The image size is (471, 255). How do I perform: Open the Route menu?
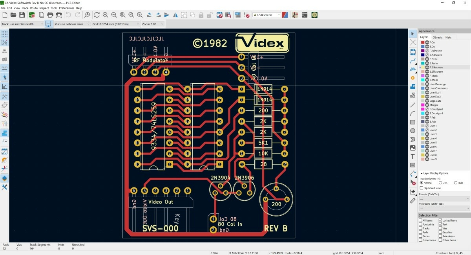[x=34, y=8]
